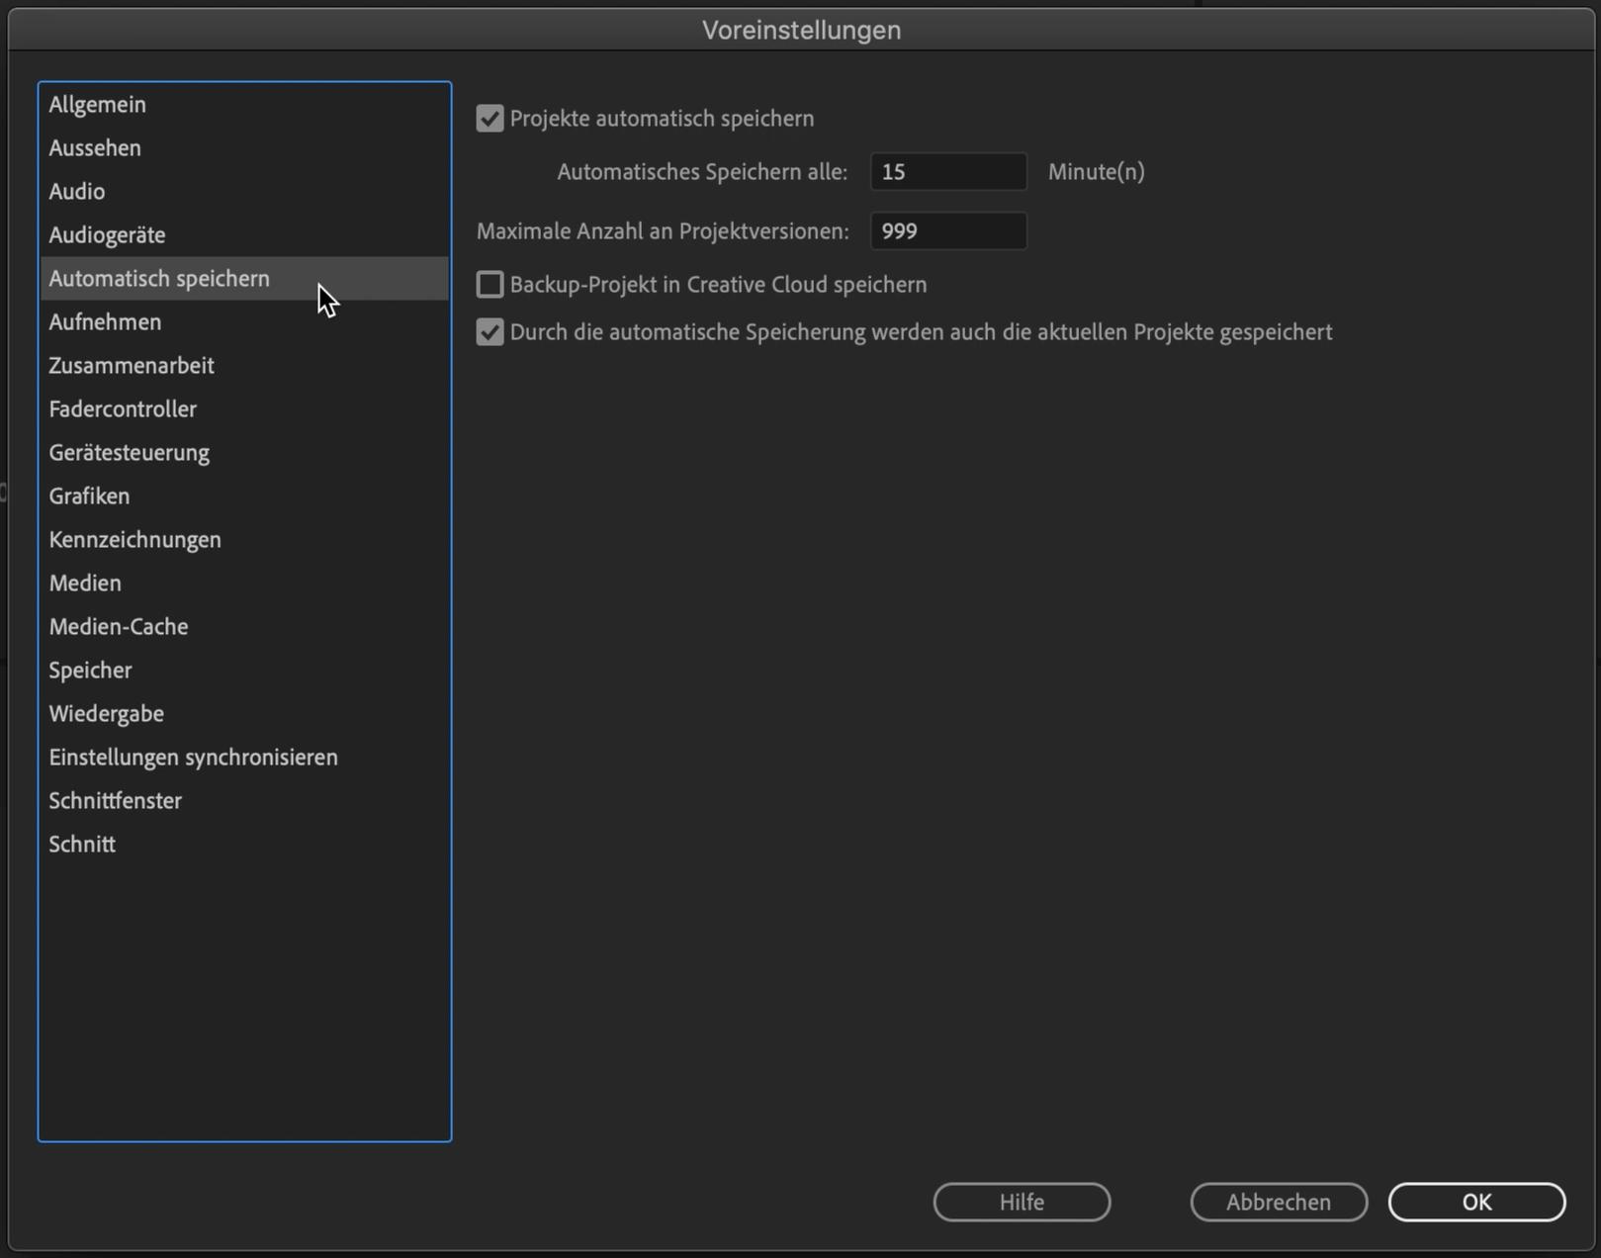Go to Audiogeräte settings
Image resolution: width=1601 pixels, height=1258 pixels.
point(107,235)
